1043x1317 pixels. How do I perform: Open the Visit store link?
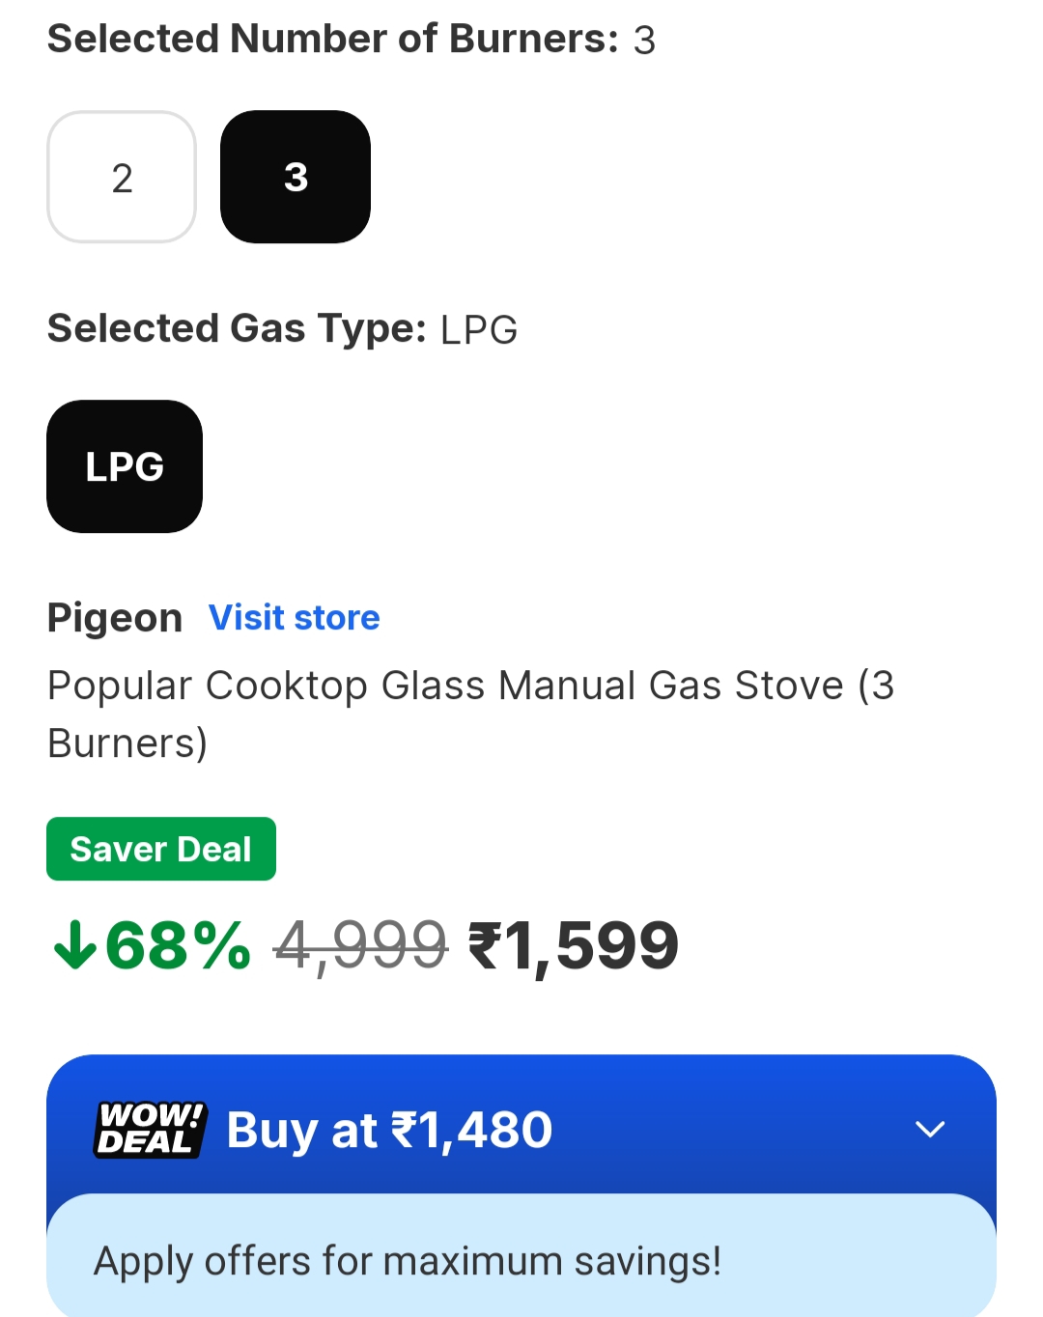point(295,618)
